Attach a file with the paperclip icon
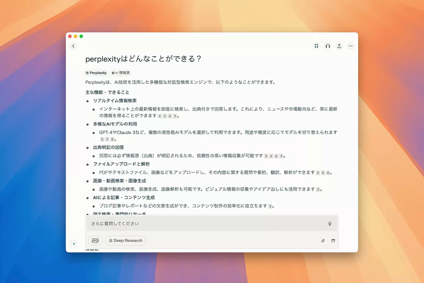The width and height of the screenshot is (424, 283). pos(323,241)
